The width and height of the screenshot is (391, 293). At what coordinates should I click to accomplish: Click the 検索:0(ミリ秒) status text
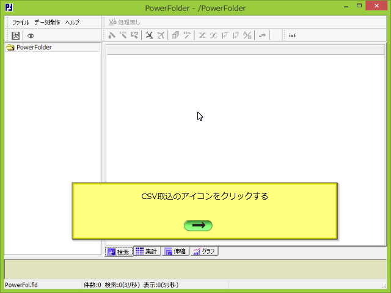pyautogui.click(x=122, y=285)
